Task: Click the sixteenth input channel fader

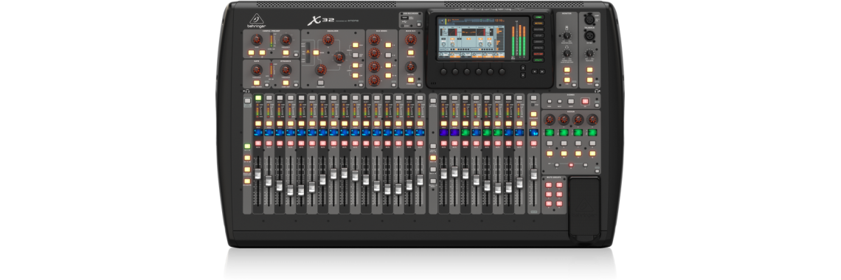Action: tap(420, 180)
